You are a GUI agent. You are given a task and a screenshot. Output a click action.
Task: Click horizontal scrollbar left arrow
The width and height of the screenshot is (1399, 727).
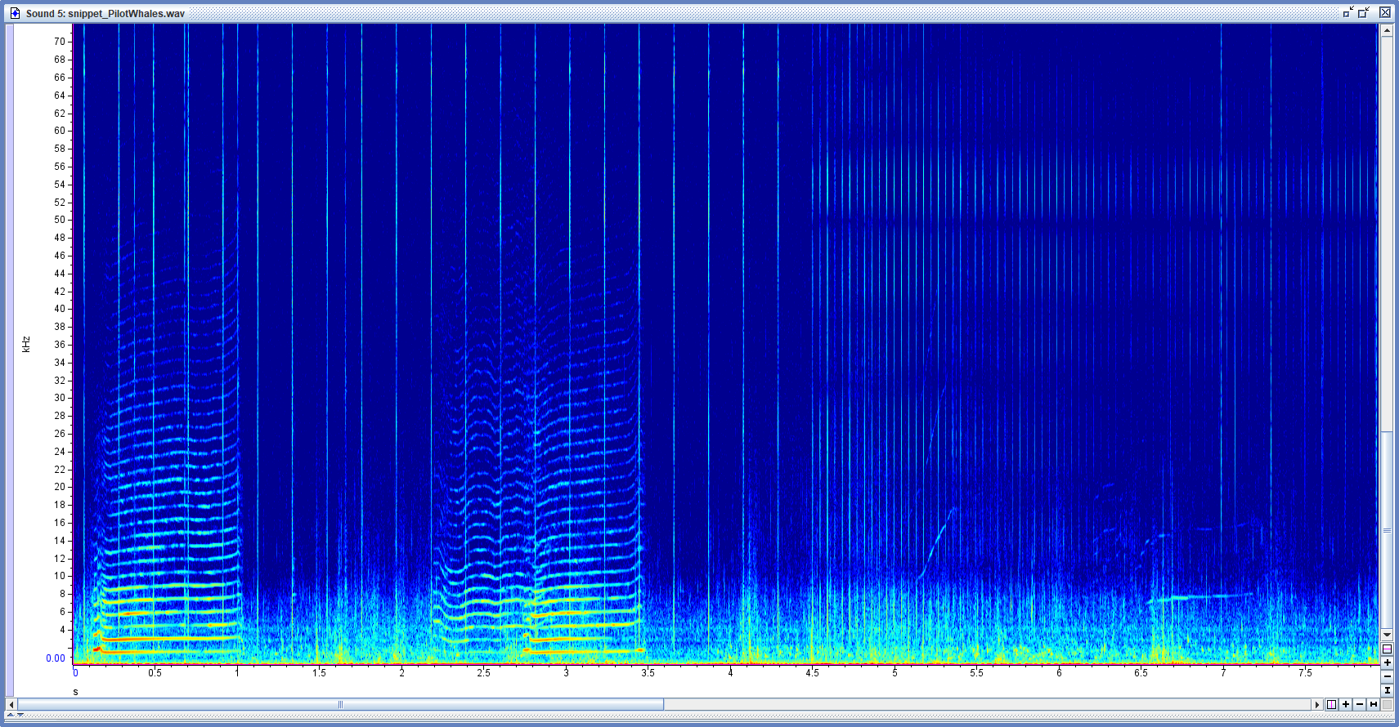click(11, 704)
